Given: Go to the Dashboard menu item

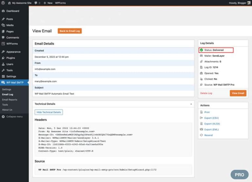Looking at the screenshot, I should click(12, 11).
